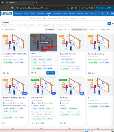Select the Class sub-tab
Image resolution: width=114 pixels, height=132 pixels.
(44, 18)
